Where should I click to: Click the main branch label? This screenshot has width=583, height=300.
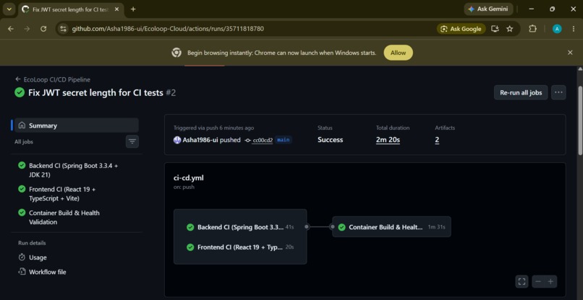click(284, 140)
